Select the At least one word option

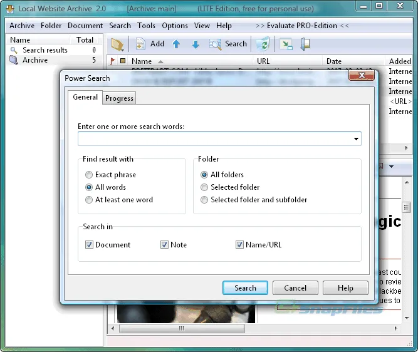(x=89, y=200)
